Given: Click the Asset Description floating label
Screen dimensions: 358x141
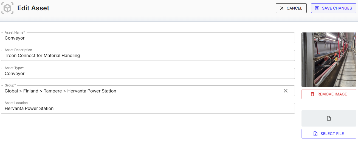Looking at the screenshot, I should point(18,50).
